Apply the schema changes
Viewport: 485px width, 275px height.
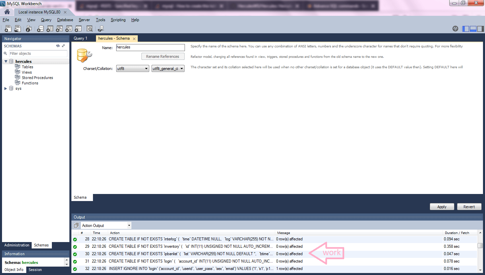pyautogui.click(x=442, y=206)
